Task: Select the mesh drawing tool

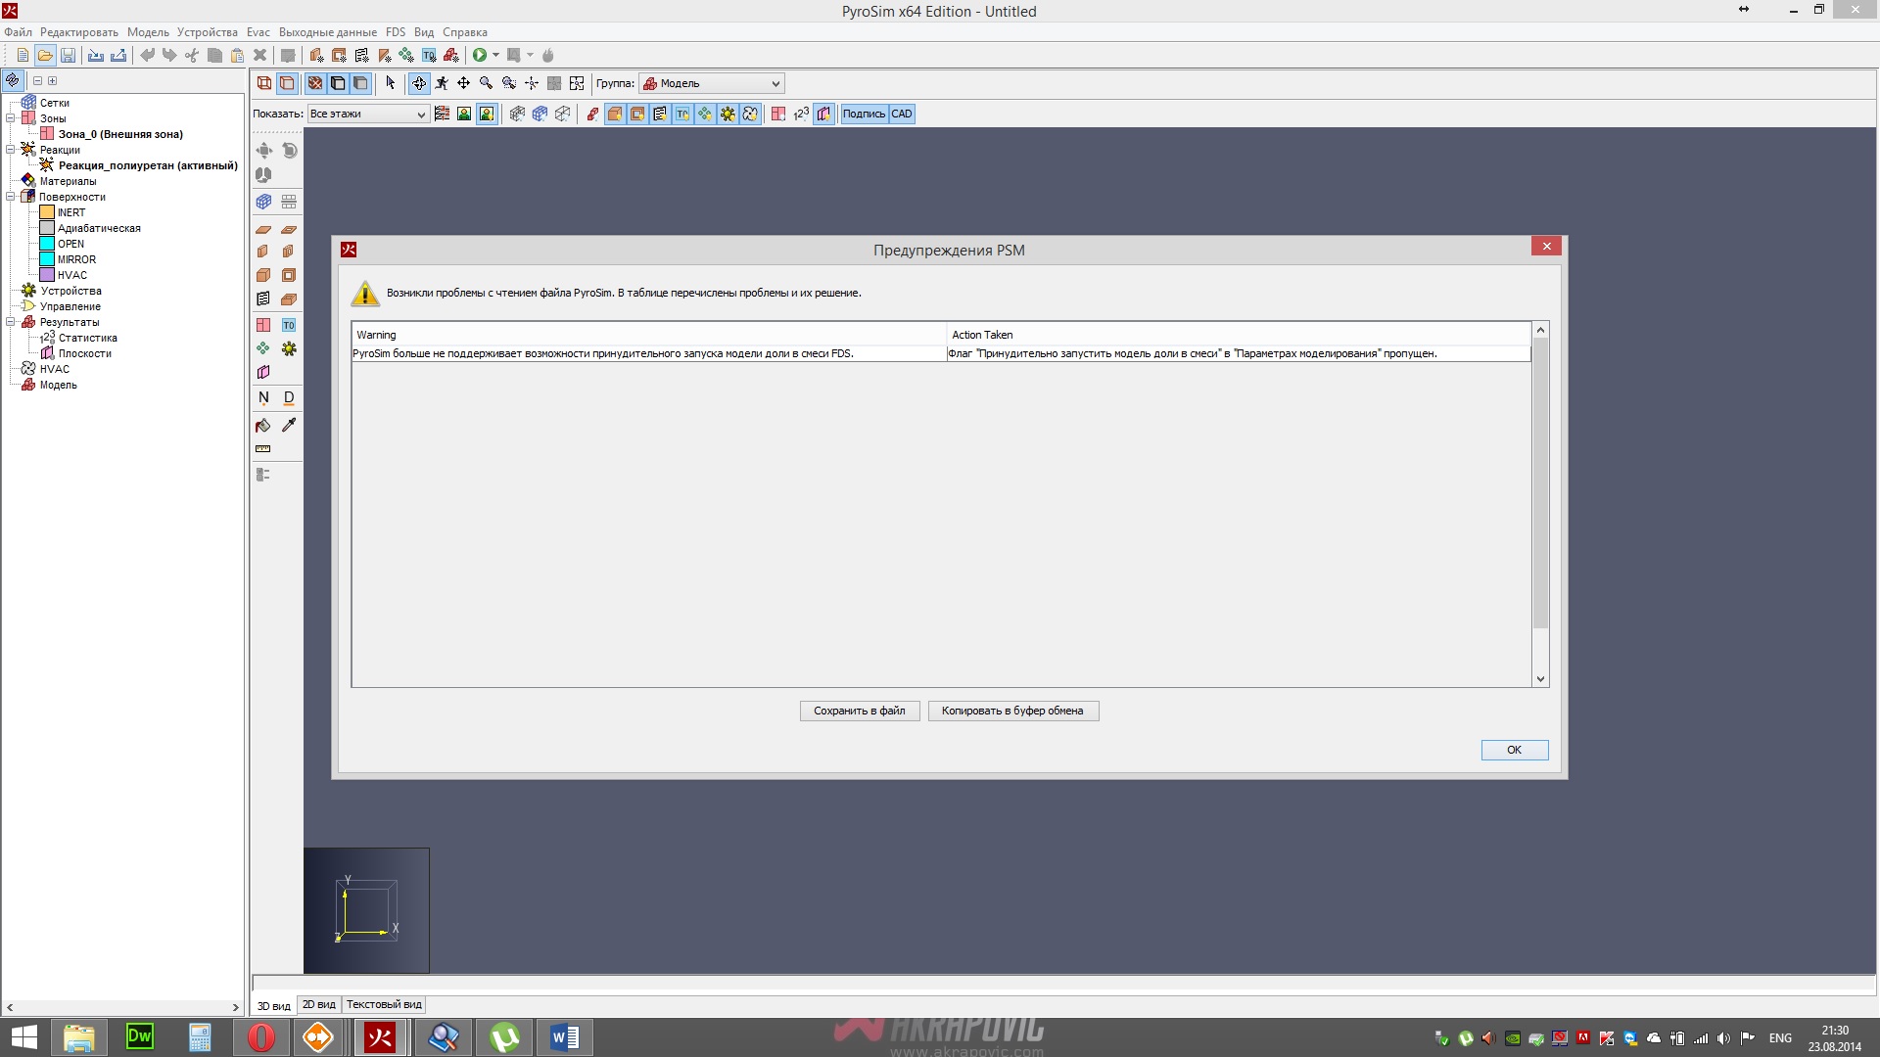Action: [x=263, y=202]
